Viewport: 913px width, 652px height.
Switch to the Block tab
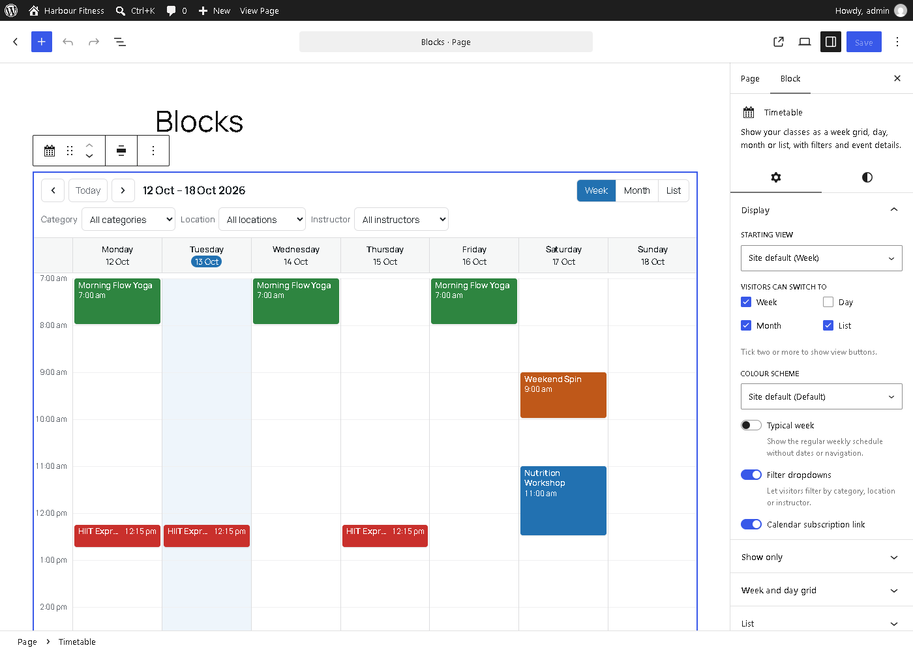790,78
